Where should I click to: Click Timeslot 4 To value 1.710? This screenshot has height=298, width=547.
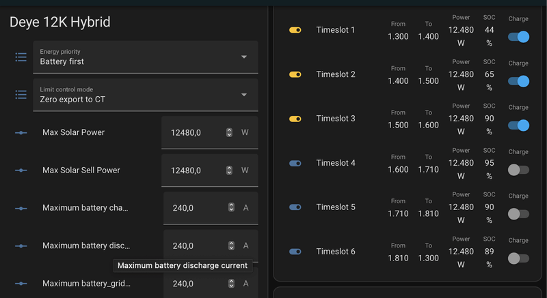(x=429, y=170)
